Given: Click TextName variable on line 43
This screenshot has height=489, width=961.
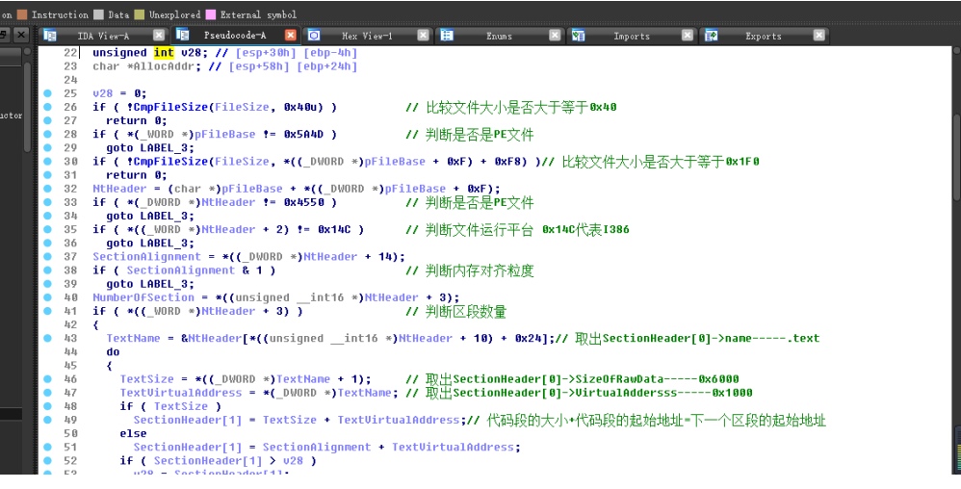Looking at the screenshot, I should tap(133, 338).
